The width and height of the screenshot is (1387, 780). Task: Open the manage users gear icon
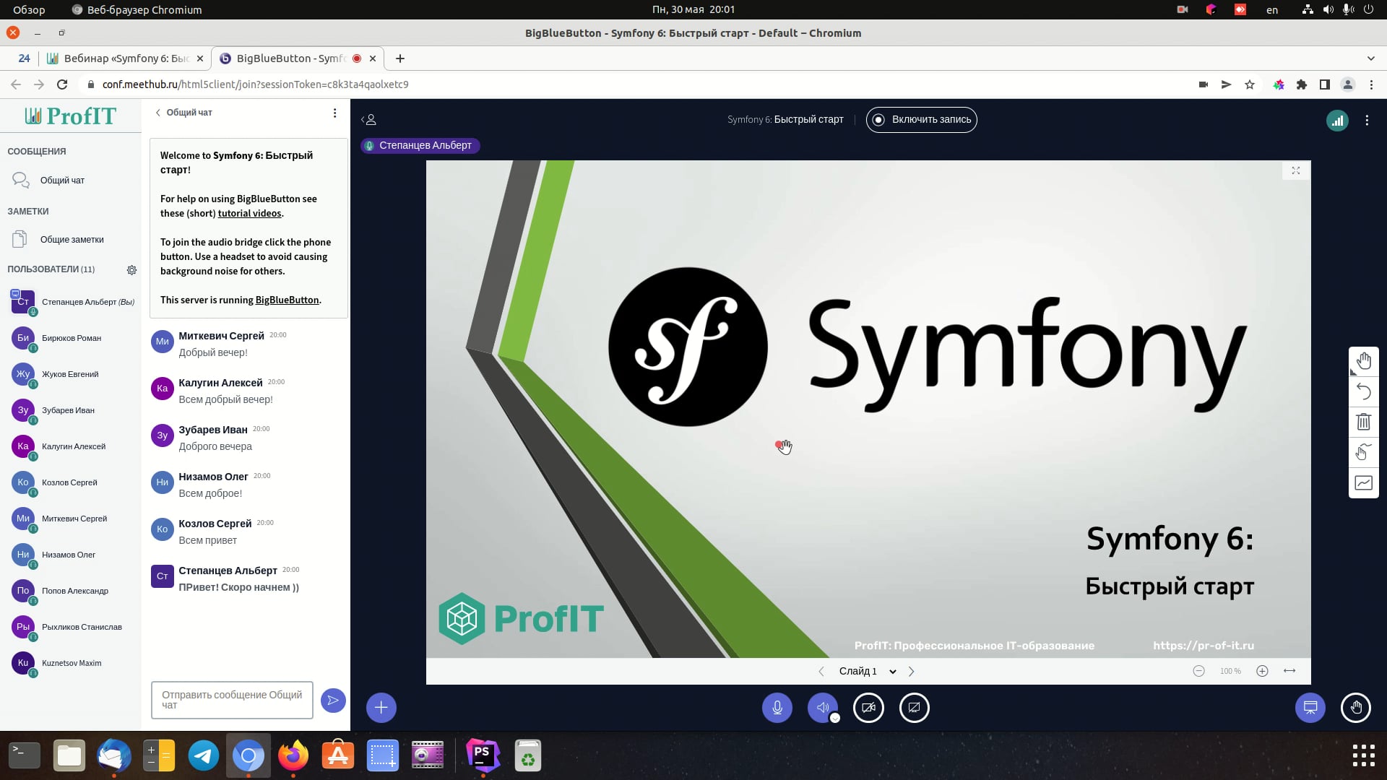[131, 270]
